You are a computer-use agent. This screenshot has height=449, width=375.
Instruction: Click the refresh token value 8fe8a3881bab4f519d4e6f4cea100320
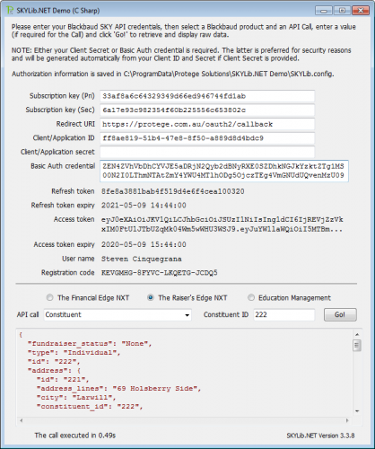pos(173,191)
